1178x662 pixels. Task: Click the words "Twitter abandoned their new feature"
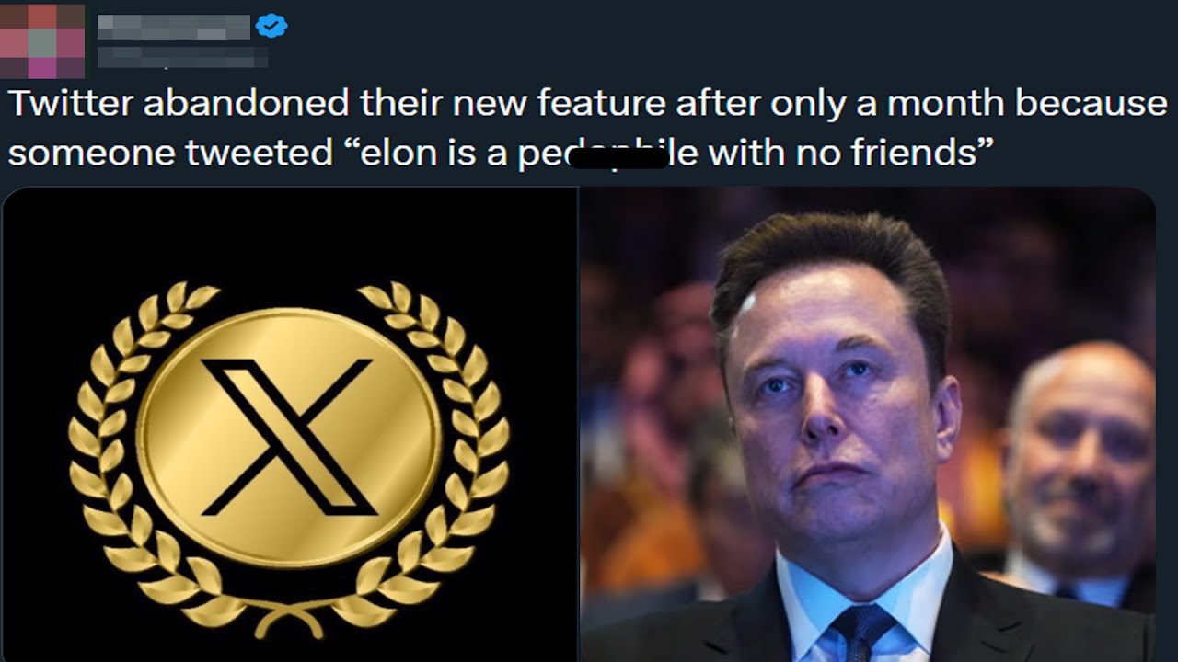337,103
